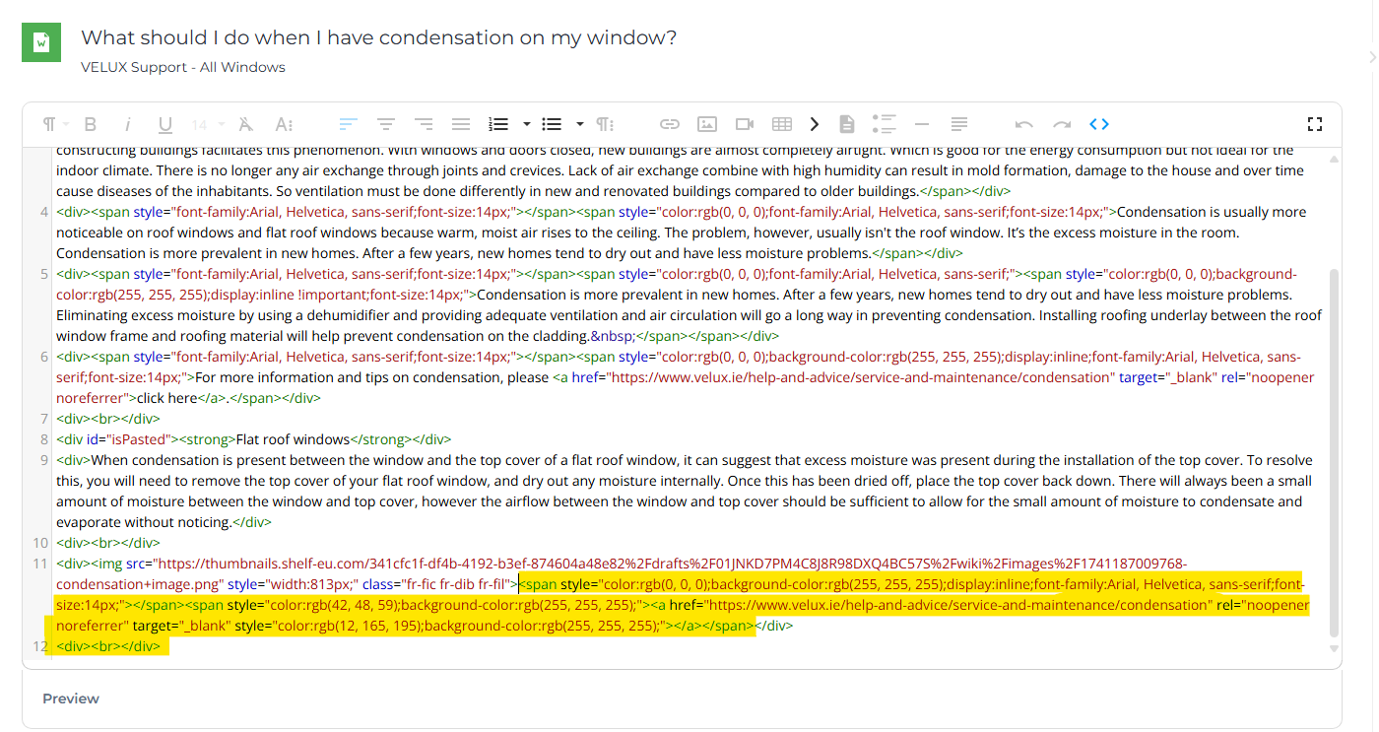Click the align center button
1379x732 pixels.
[386, 124]
